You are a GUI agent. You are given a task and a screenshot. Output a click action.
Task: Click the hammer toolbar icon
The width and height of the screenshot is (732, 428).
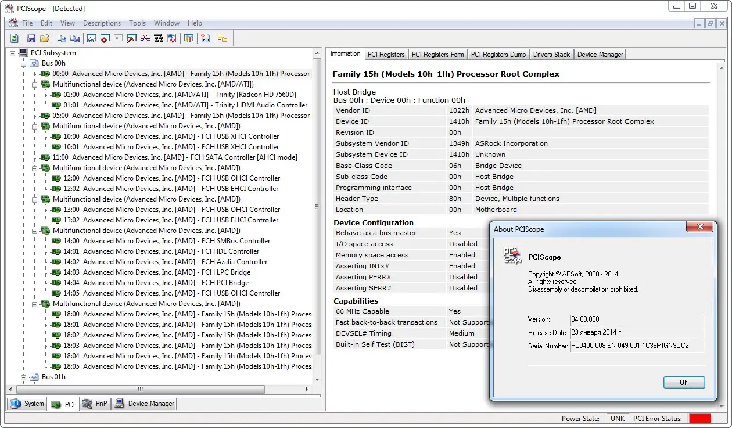[132, 38]
